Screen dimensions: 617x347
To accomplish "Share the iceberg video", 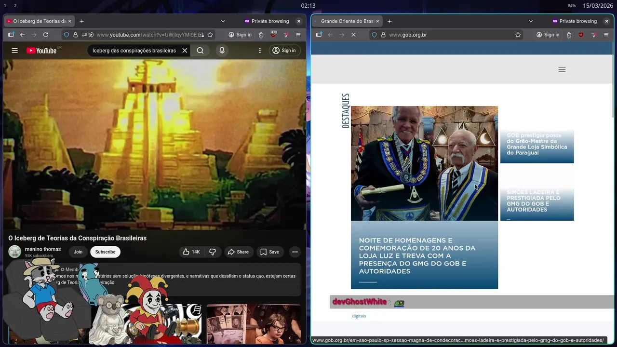I will pos(239,252).
